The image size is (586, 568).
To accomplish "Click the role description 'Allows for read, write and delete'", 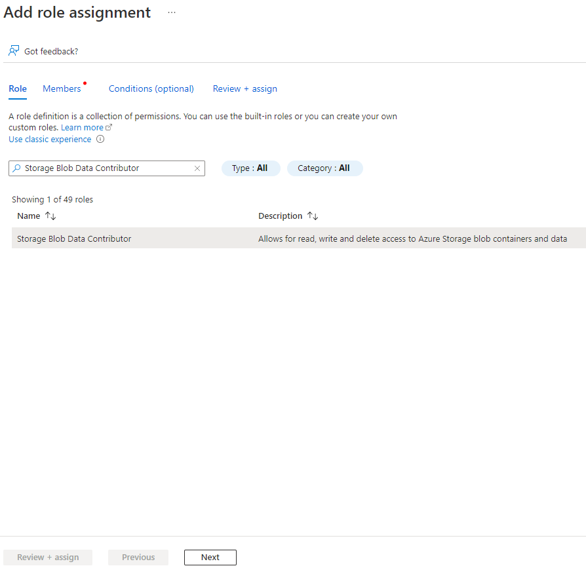I will (x=412, y=239).
